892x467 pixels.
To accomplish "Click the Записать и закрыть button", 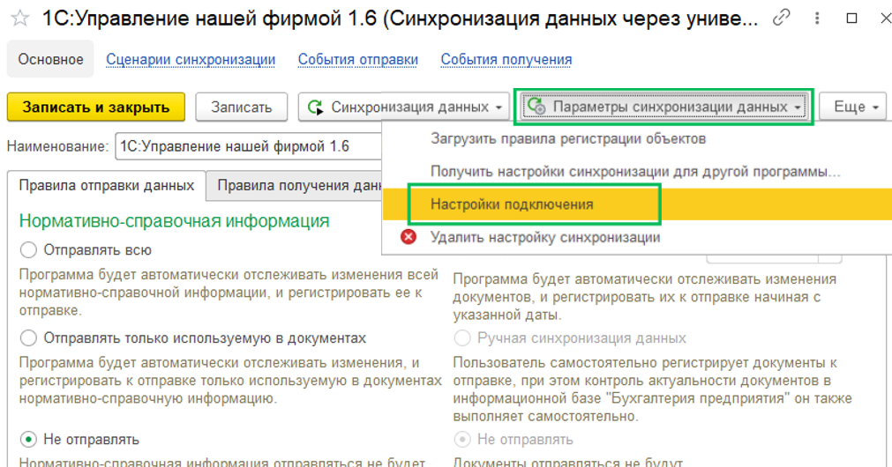I will click(96, 107).
